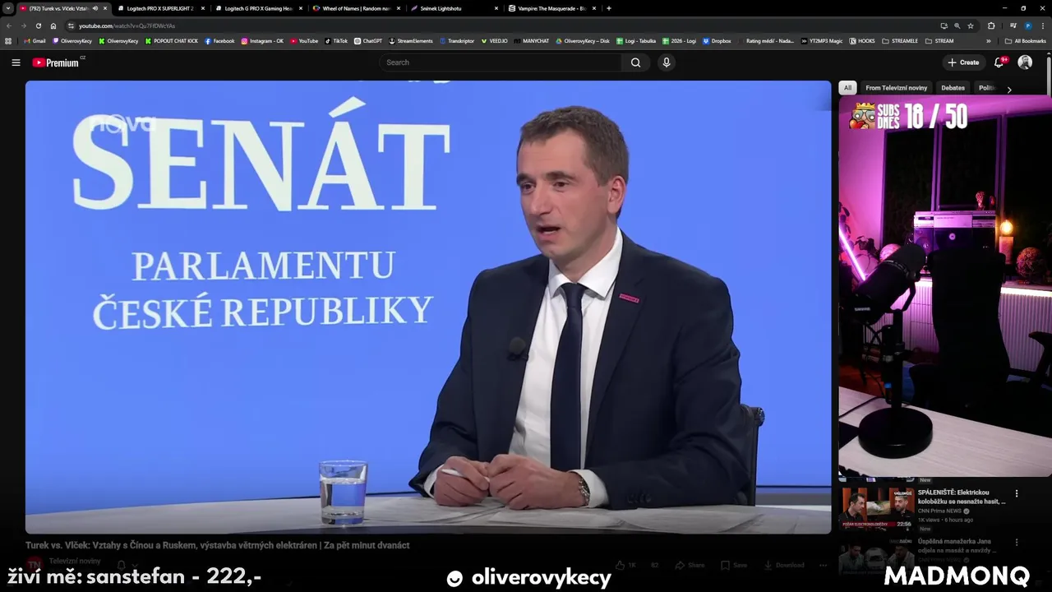The width and height of the screenshot is (1052, 592).
Task: Open the YouTube hamburger guide menu
Action: click(x=16, y=62)
